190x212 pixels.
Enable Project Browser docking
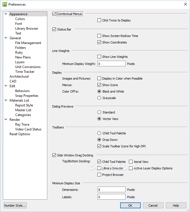pyautogui.click(x=99, y=175)
